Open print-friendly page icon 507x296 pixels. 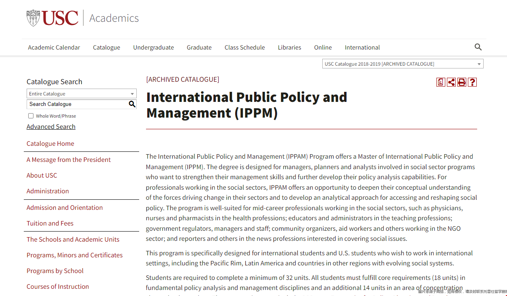pos(462,82)
